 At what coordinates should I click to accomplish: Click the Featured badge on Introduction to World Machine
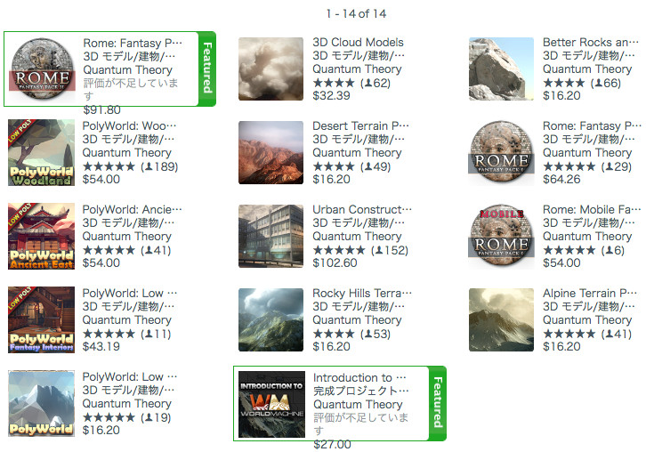[x=438, y=403]
